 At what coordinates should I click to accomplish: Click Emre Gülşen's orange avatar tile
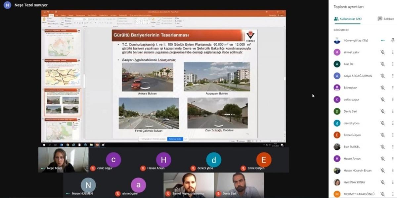point(264,160)
